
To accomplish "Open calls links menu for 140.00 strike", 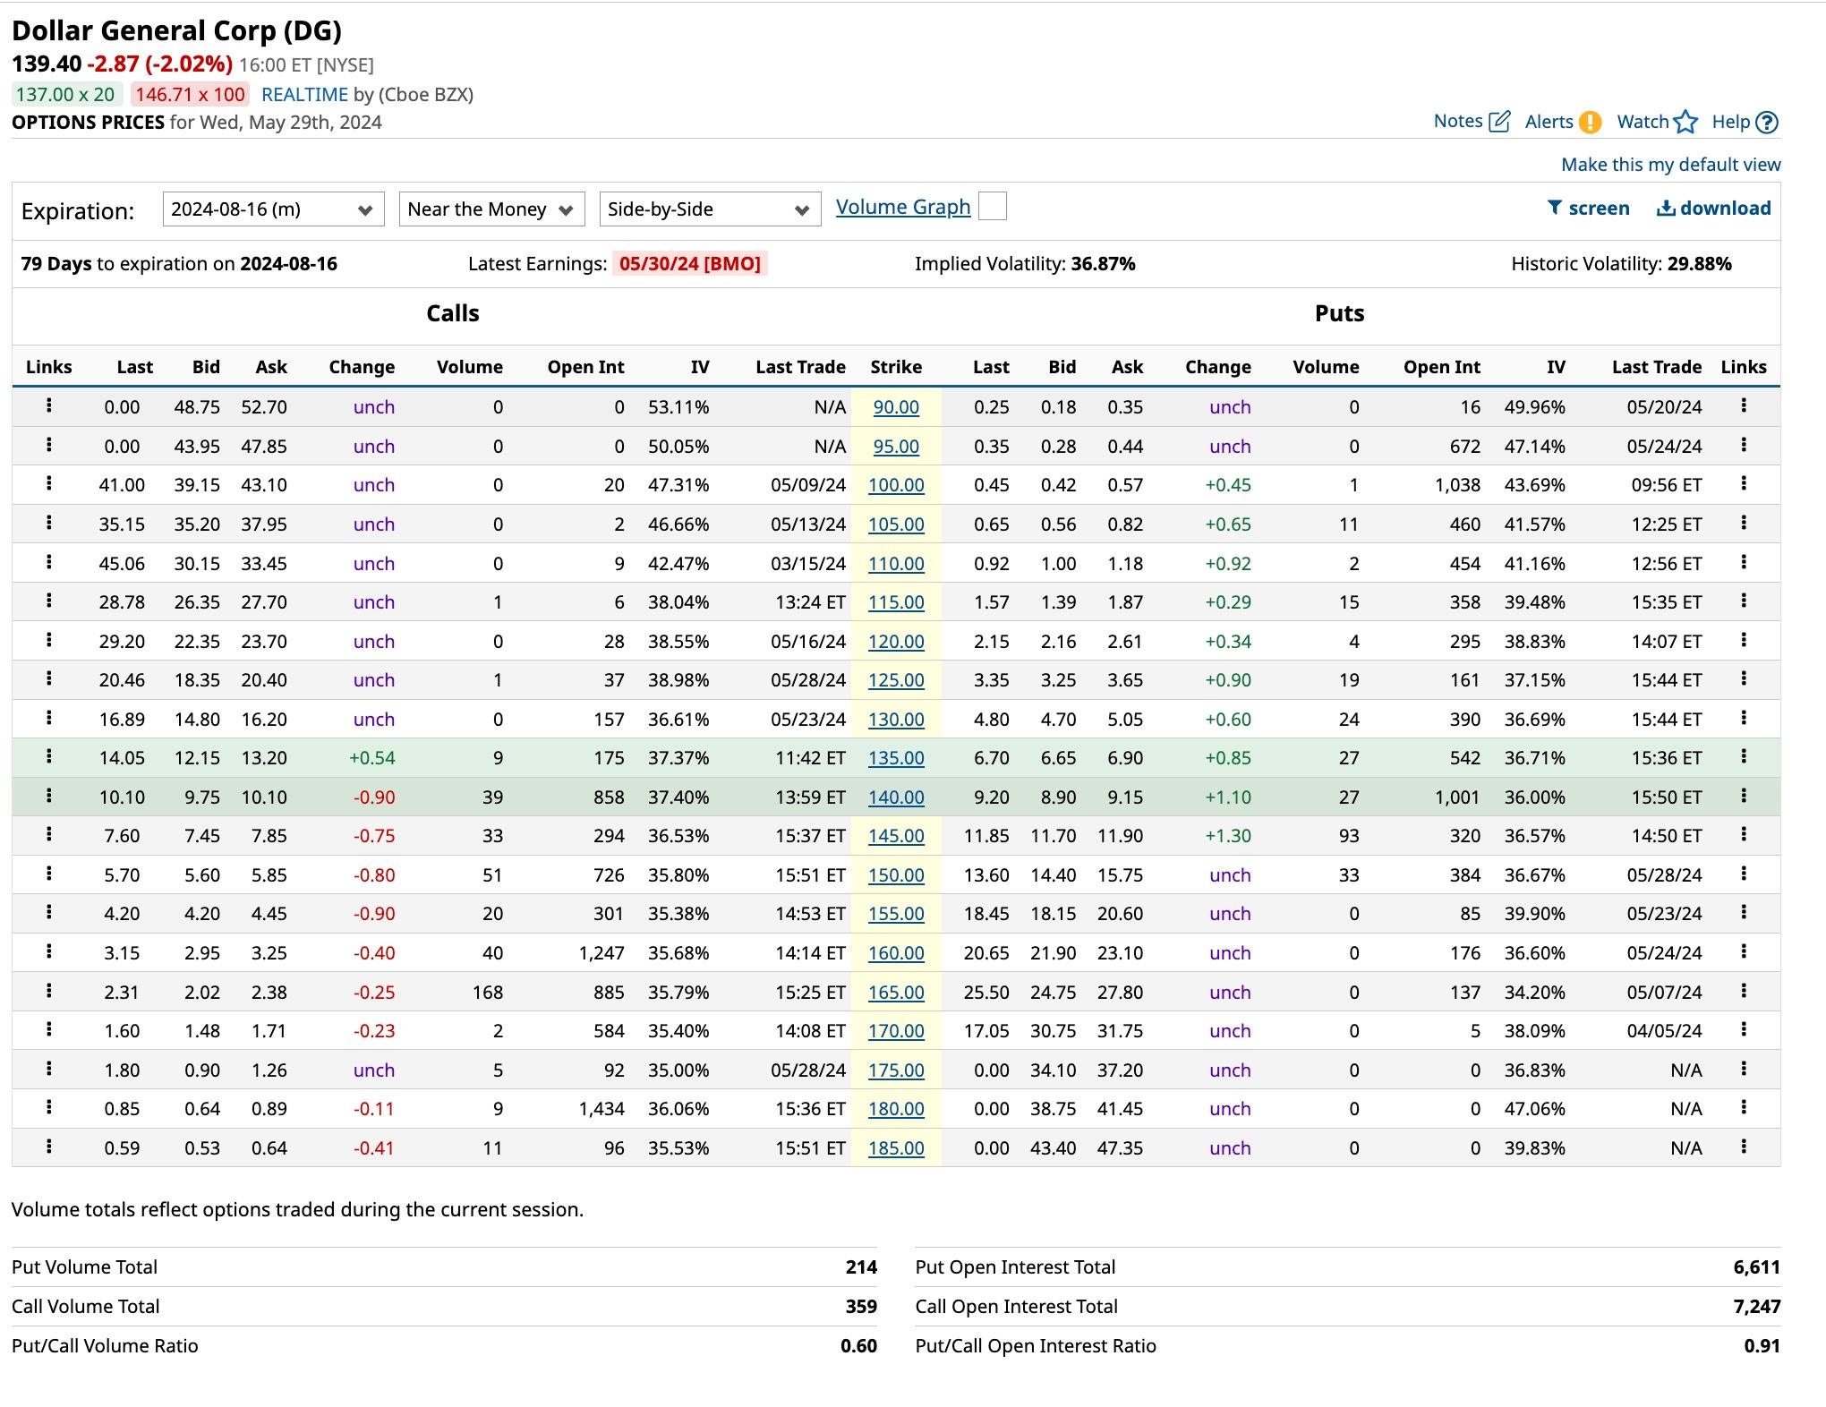I will coord(49,796).
